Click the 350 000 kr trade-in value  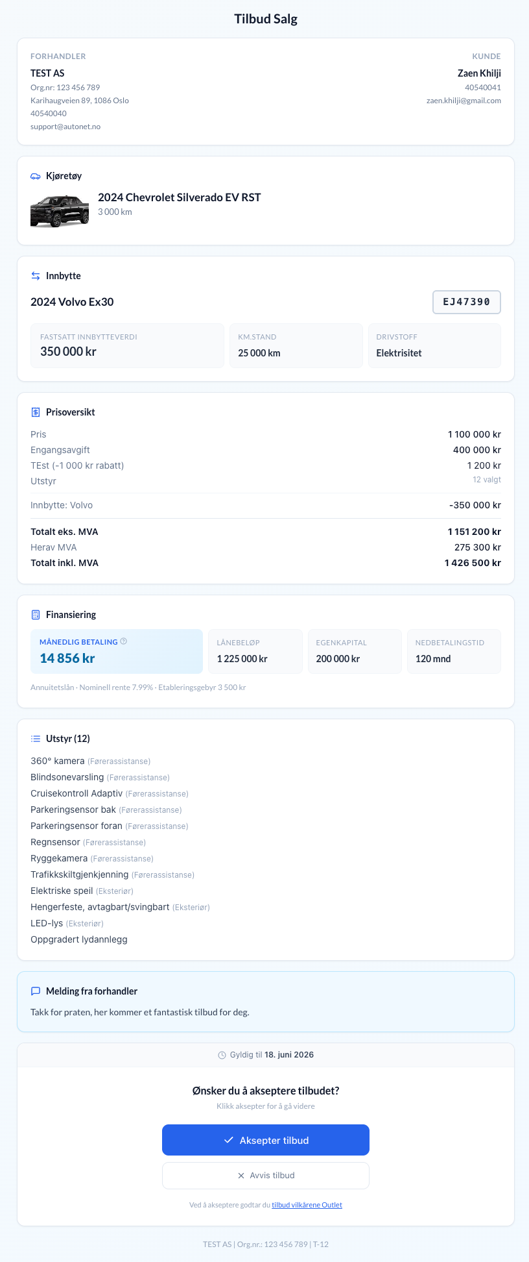point(68,352)
